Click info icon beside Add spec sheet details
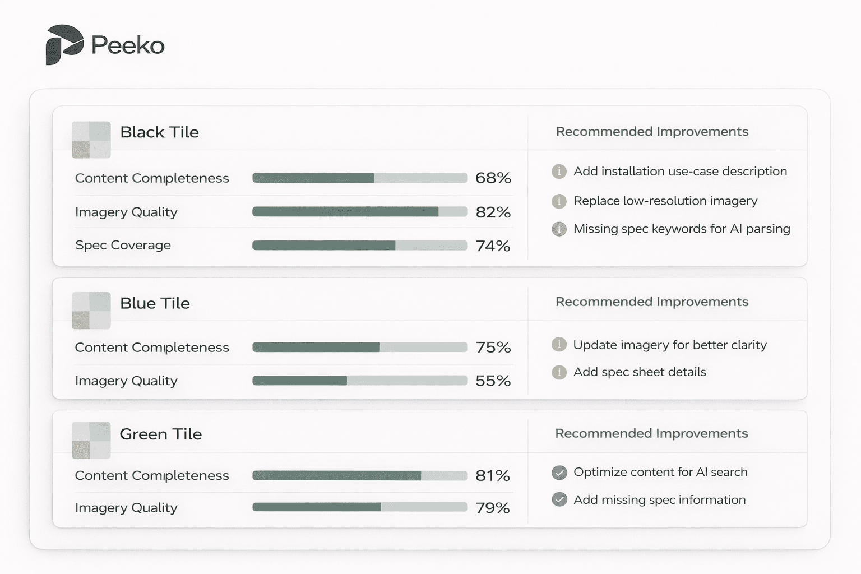The width and height of the screenshot is (861, 574). tap(559, 372)
